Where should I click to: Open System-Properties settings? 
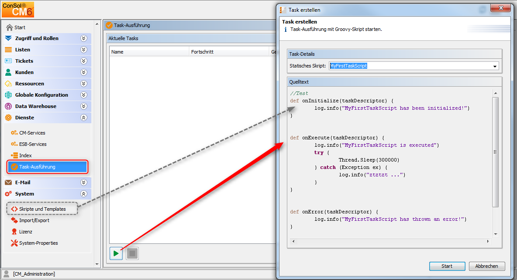[38, 243]
